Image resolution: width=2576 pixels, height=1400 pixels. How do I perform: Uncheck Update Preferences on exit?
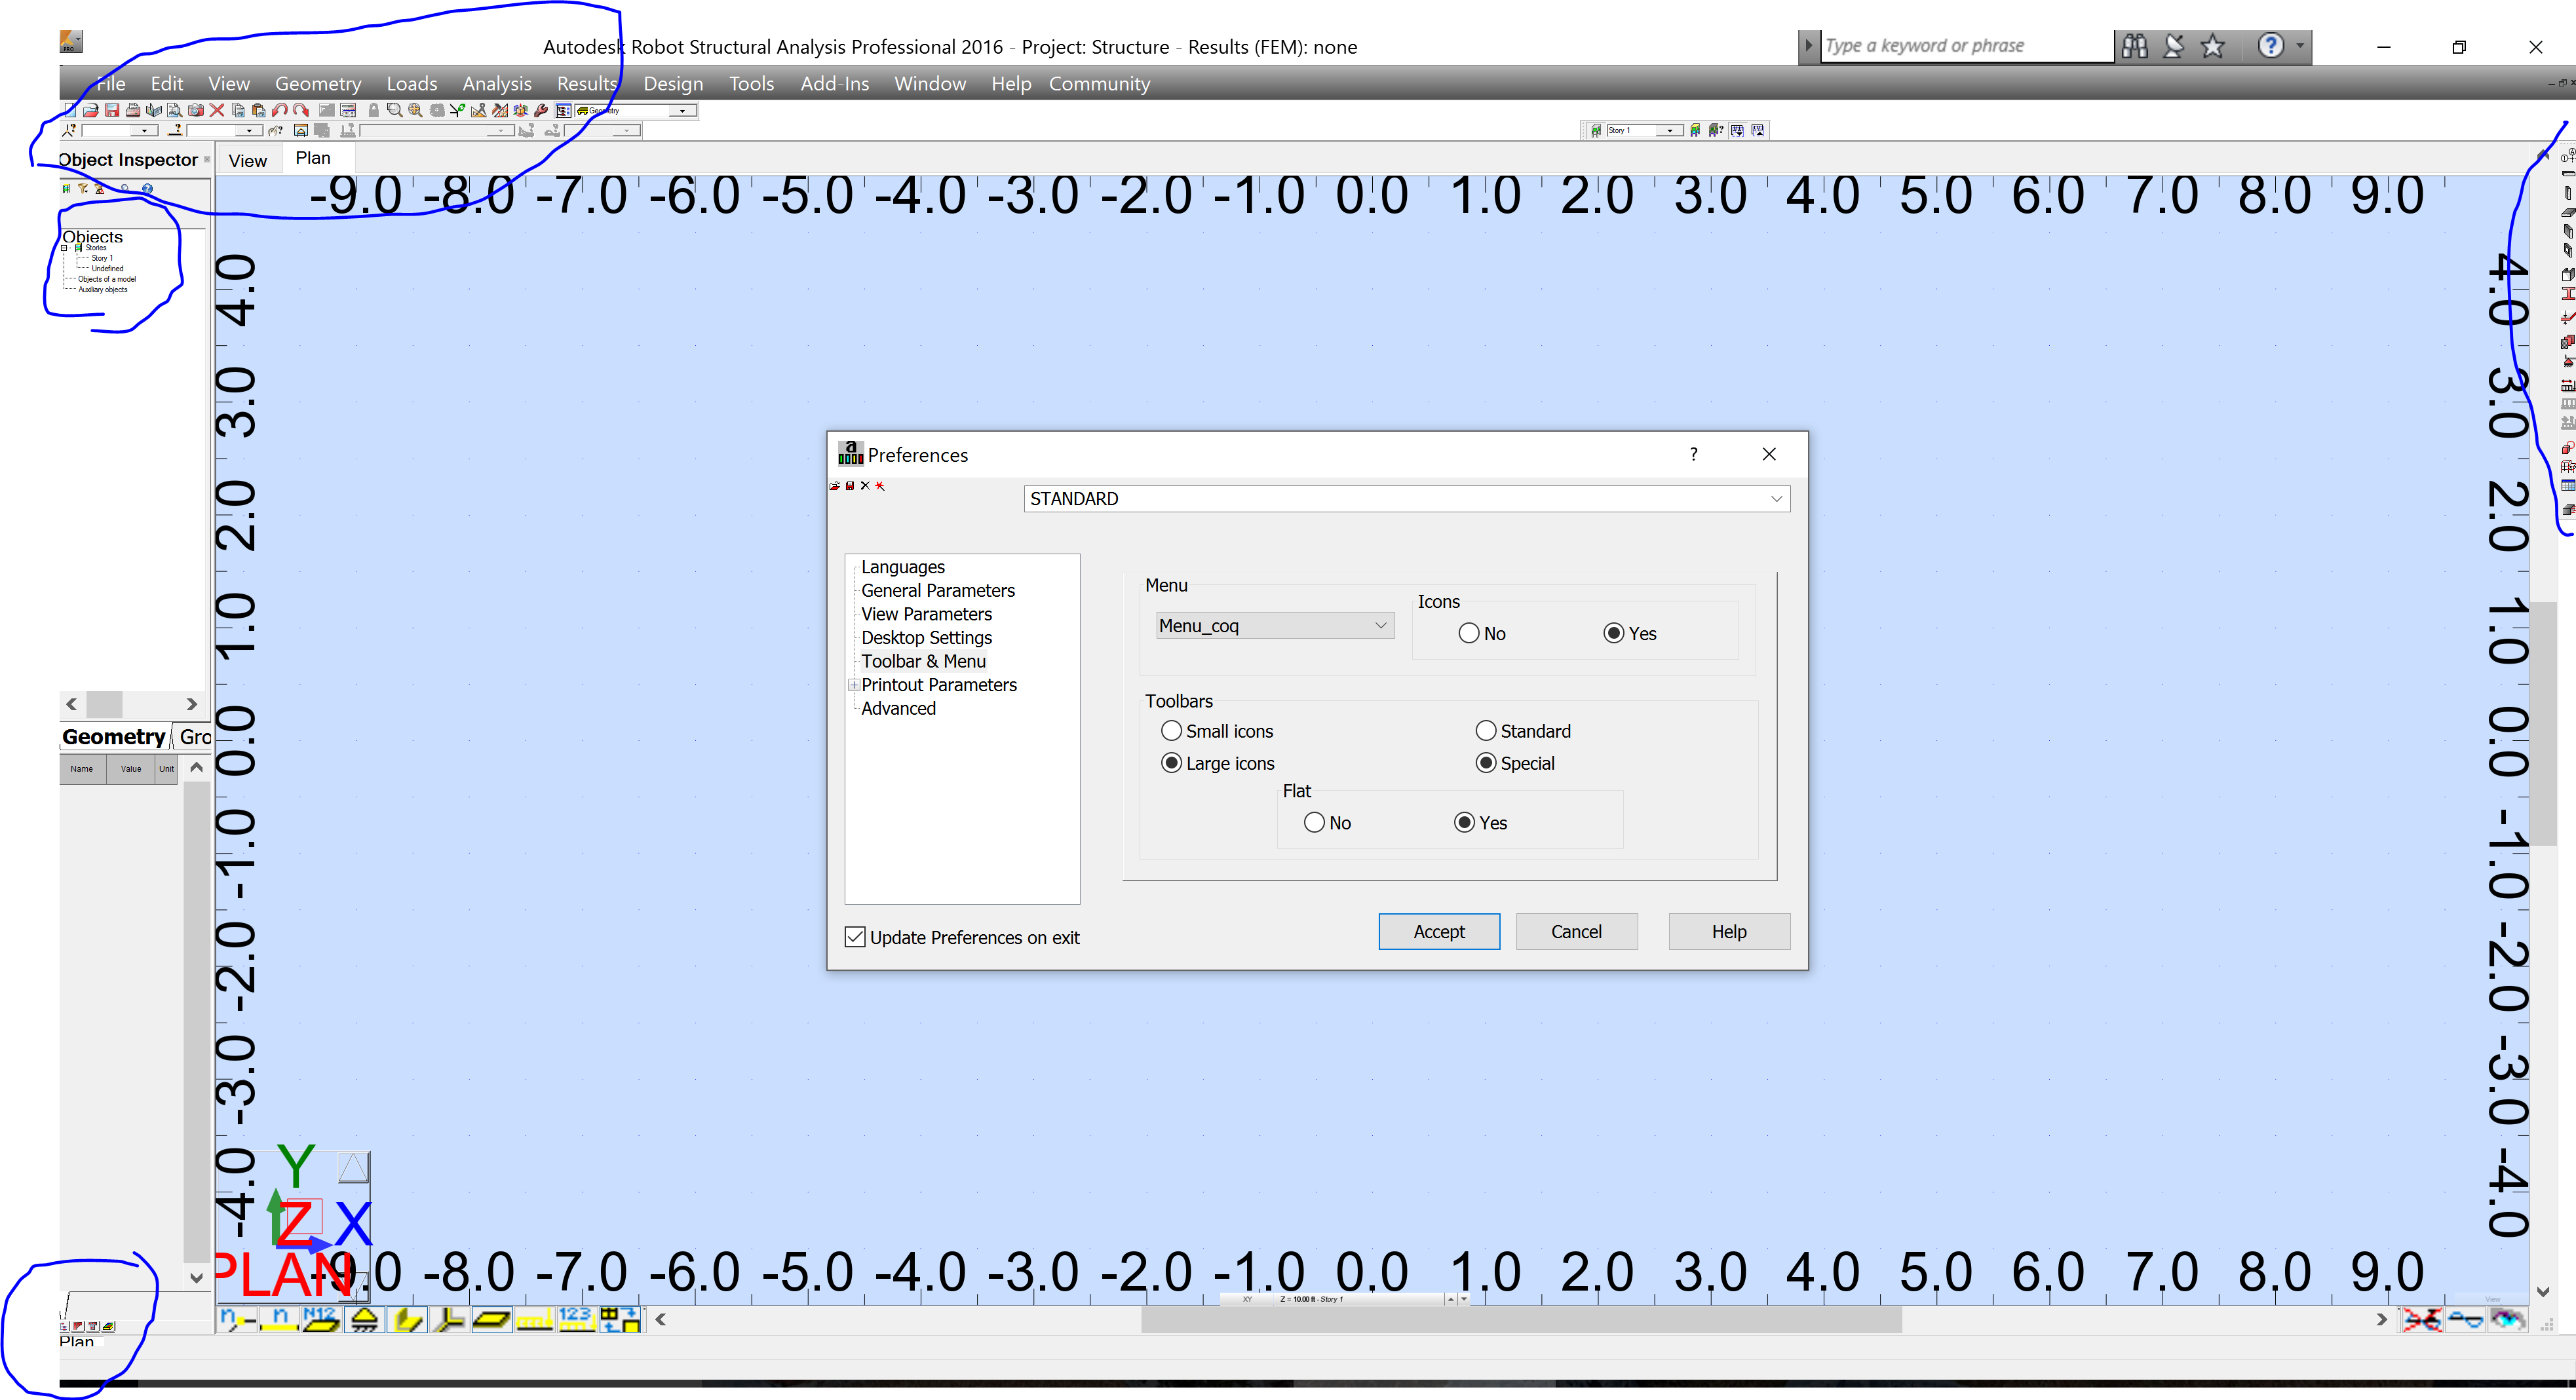(x=855, y=936)
